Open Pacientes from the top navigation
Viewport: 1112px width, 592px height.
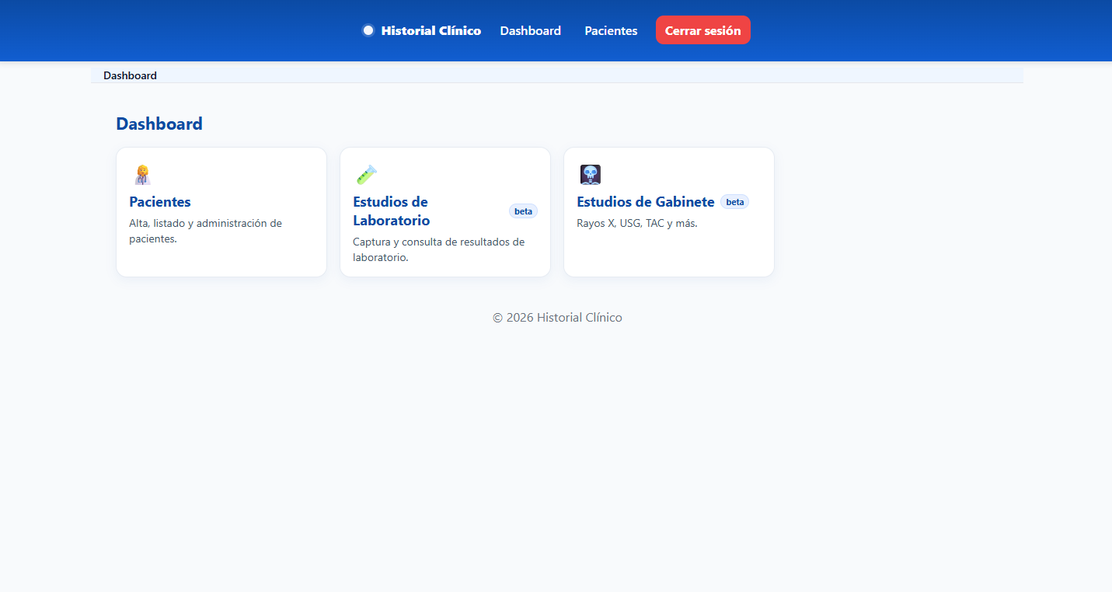click(x=611, y=30)
